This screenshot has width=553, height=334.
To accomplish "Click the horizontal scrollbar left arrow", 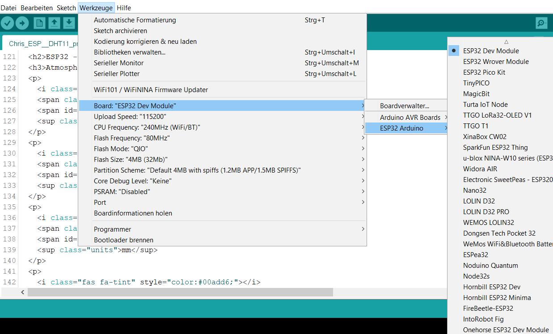I will [23, 292].
